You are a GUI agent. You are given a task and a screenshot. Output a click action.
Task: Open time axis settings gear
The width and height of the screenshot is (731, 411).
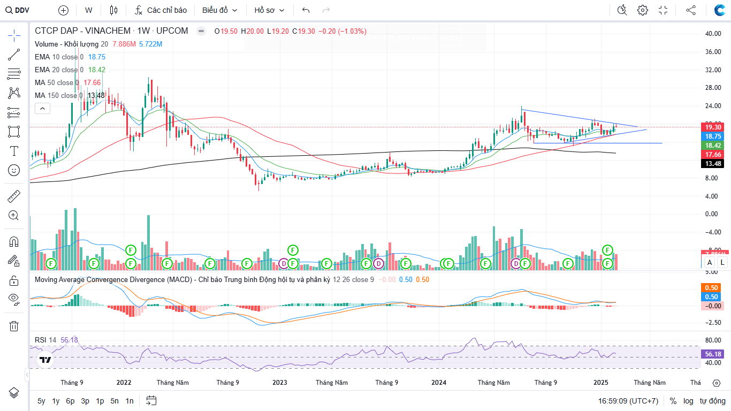click(717, 383)
